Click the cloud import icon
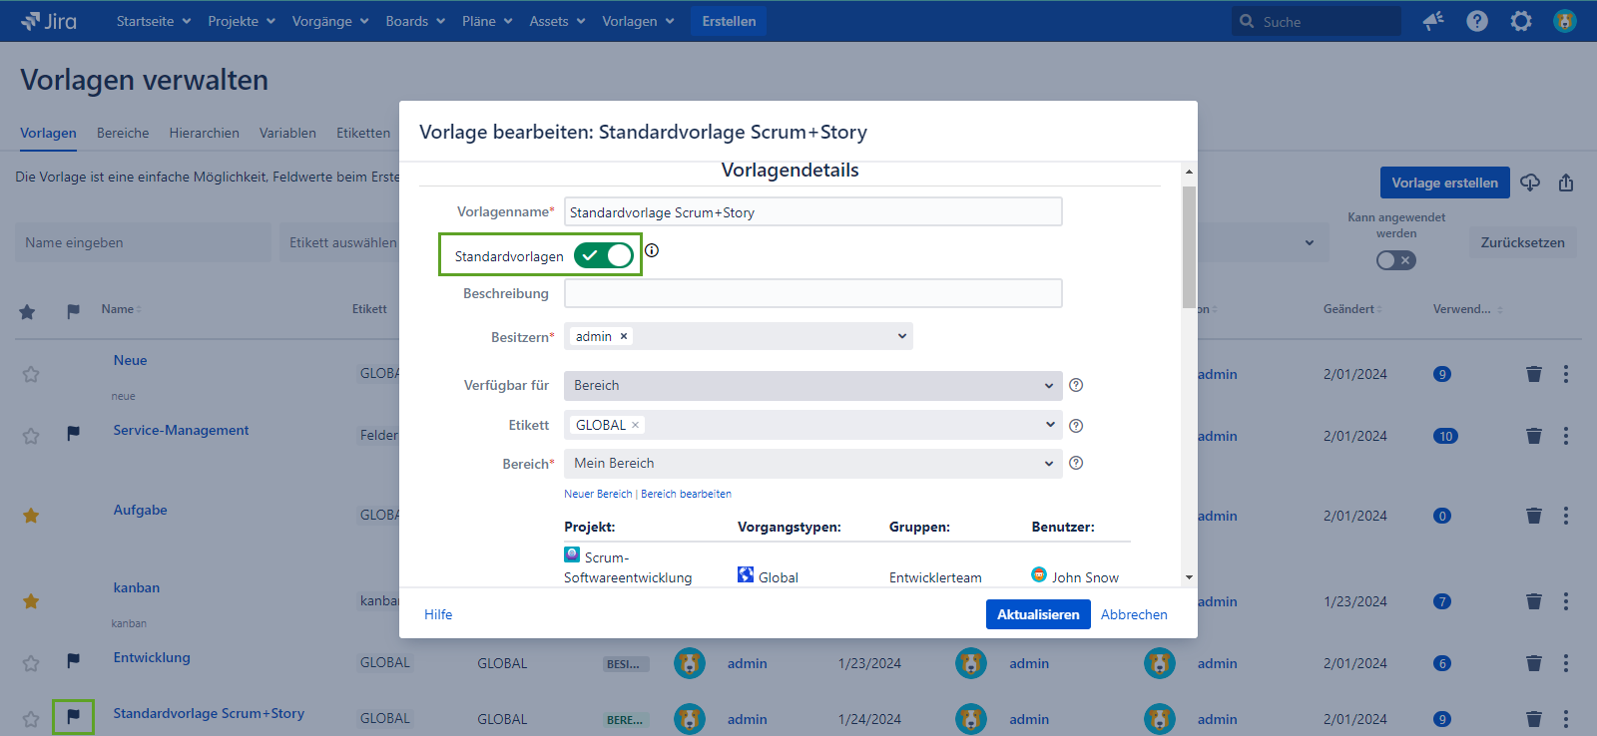The image size is (1597, 736). coord(1530,183)
